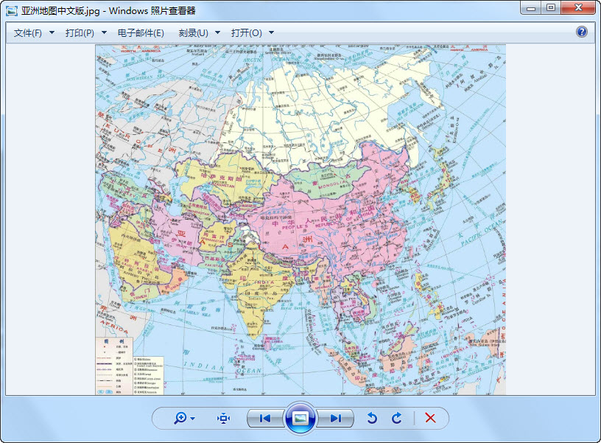Expand the arrow beside 打开(O)
Screen dimensions: 601x443
coord(271,32)
